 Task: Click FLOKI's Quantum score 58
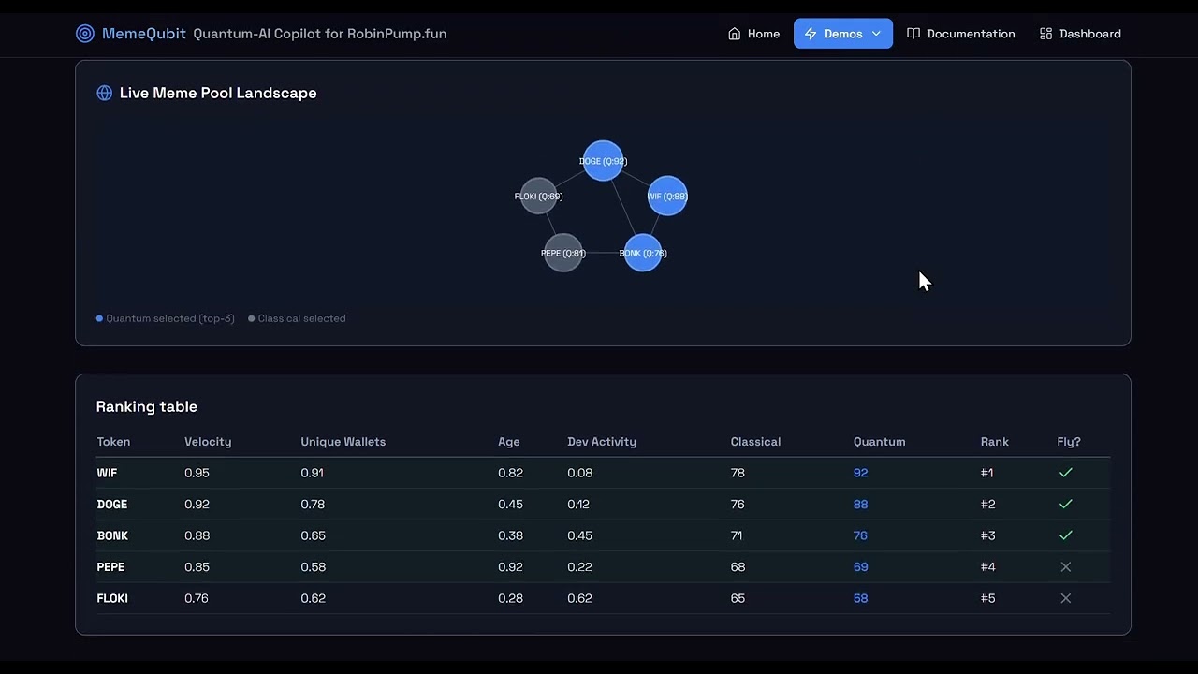pos(861,598)
